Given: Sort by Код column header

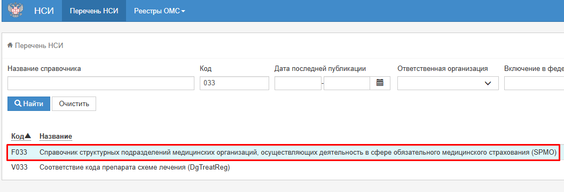Looking at the screenshot, I should 21,137.
